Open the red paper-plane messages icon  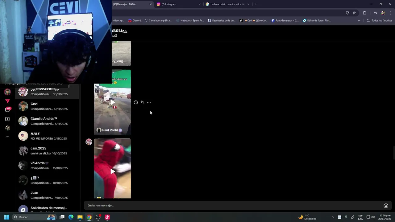pyautogui.click(x=7, y=101)
